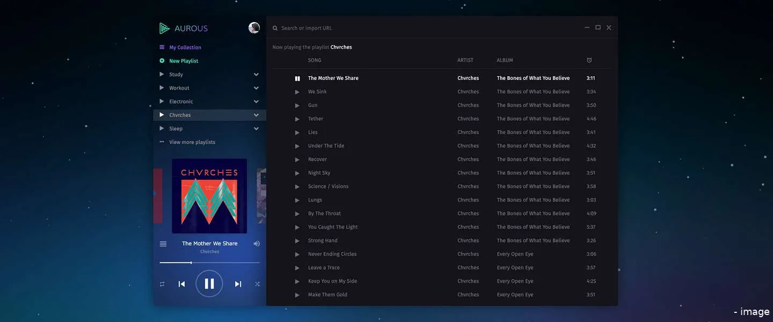Screen dimensions: 773x322
Task: Click the volume speaker icon
Action: click(x=257, y=244)
